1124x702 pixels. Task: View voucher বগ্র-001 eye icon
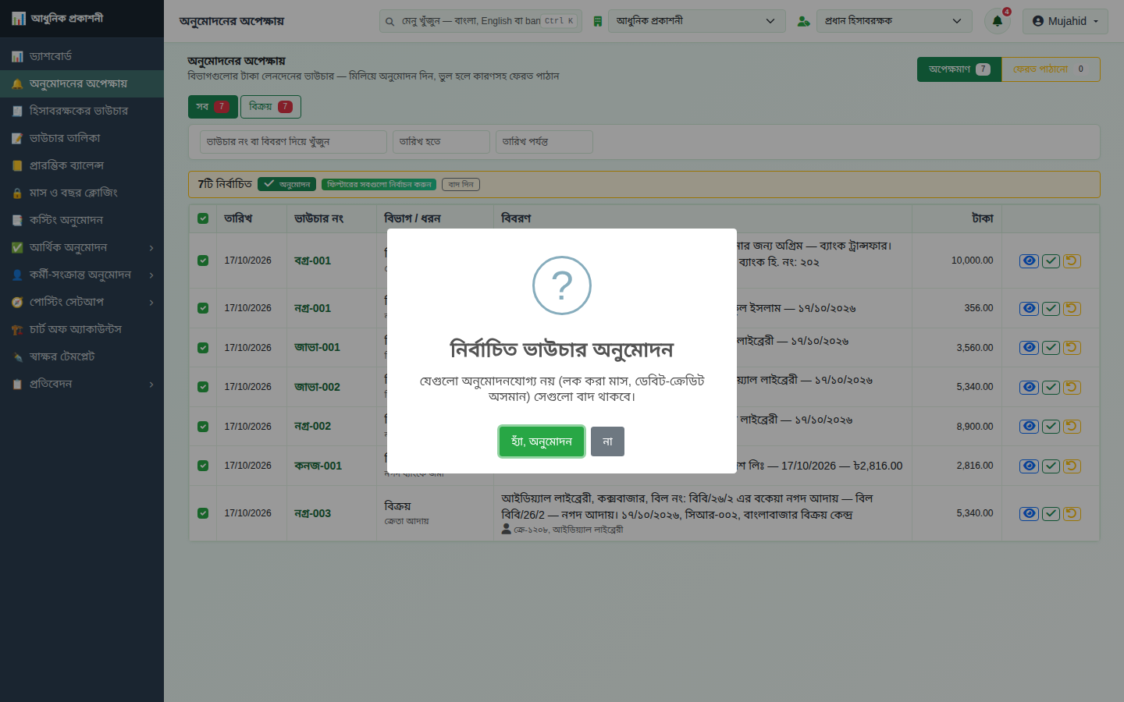pyautogui.click(x=1030, y=261)
